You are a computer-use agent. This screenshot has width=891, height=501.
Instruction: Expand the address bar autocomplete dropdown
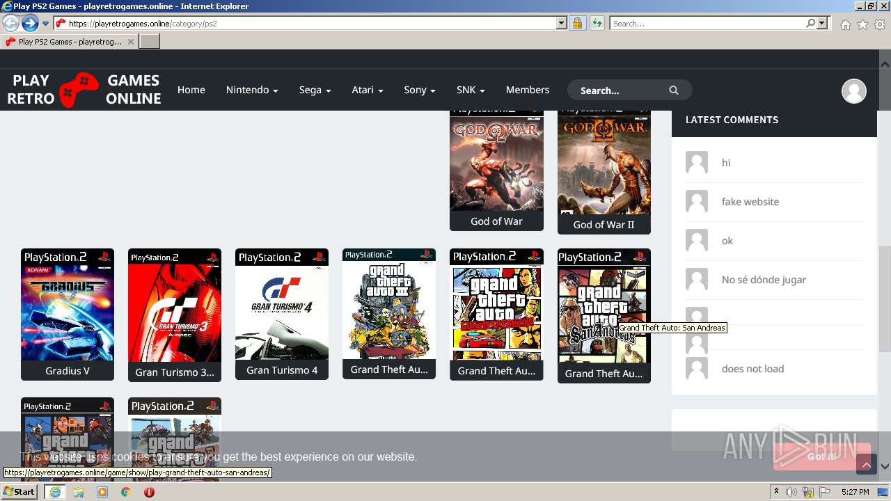click(x=562, y=24)
